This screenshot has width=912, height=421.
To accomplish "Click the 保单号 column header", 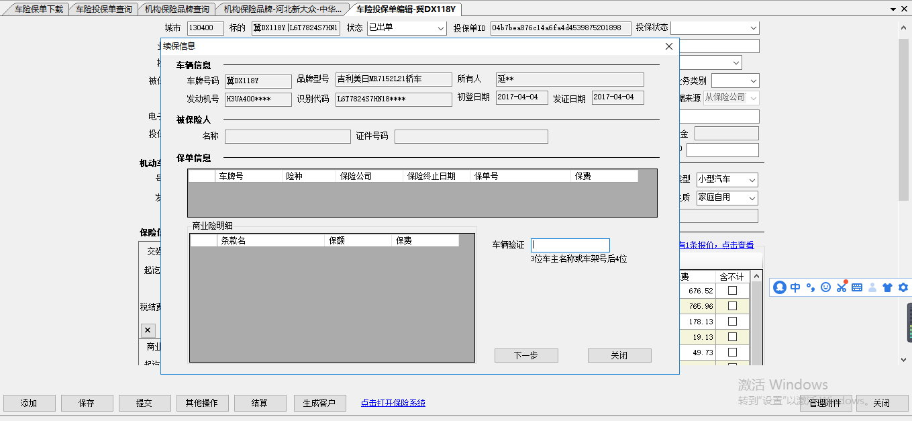I will tap(521, 176).
